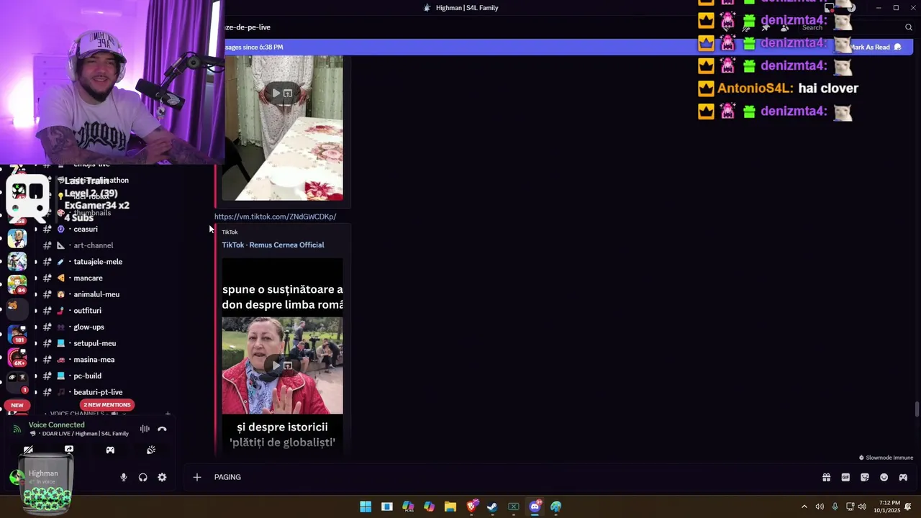Expand the setupul-meu channel thread arrow
Screen dimensions: 921x518
tap(36, 343)
